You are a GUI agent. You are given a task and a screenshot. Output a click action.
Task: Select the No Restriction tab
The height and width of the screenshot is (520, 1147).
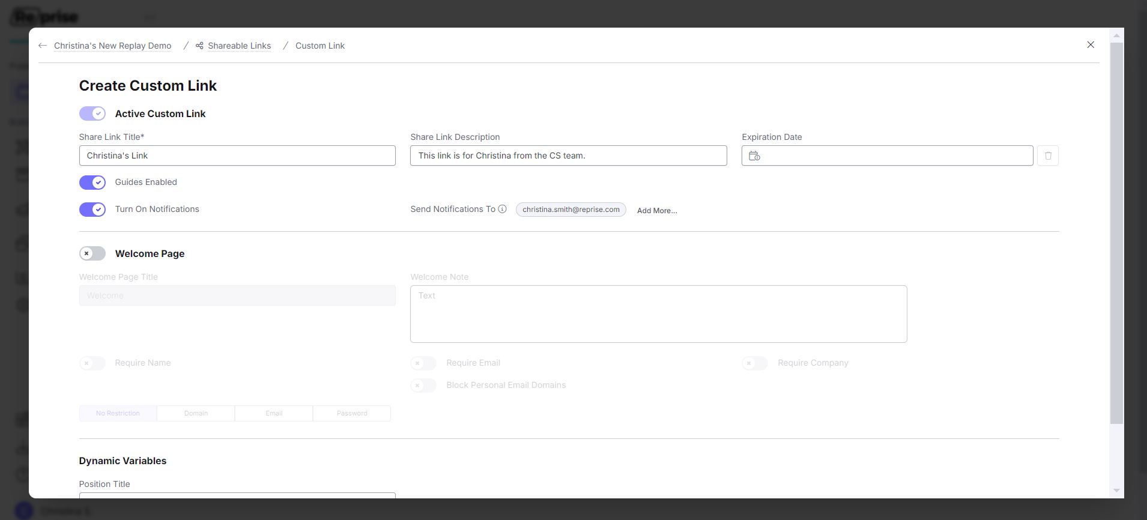[118, 413]
